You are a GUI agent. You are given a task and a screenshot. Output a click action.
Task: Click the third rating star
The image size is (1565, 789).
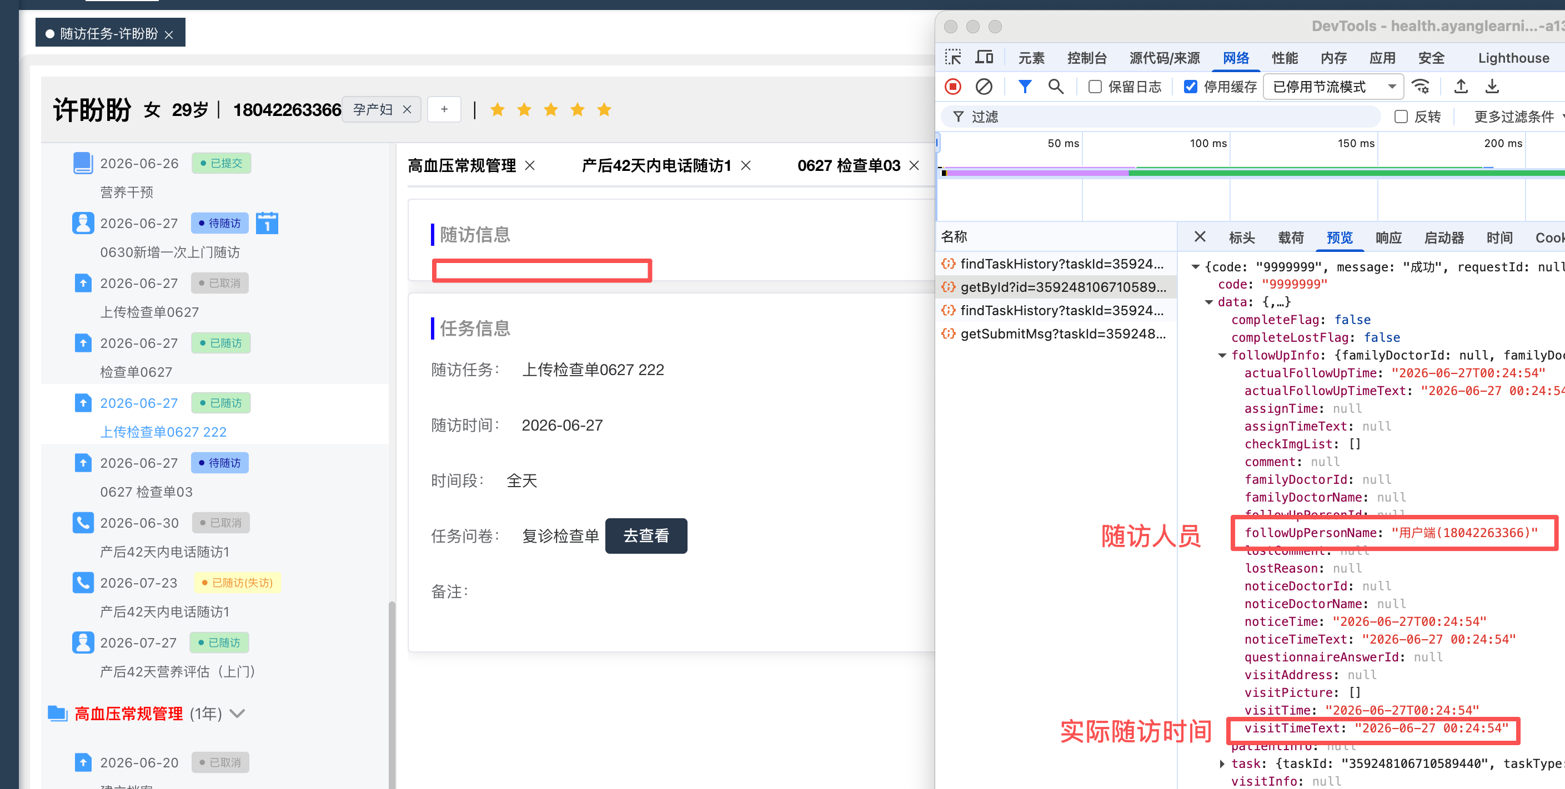point(551,109)
